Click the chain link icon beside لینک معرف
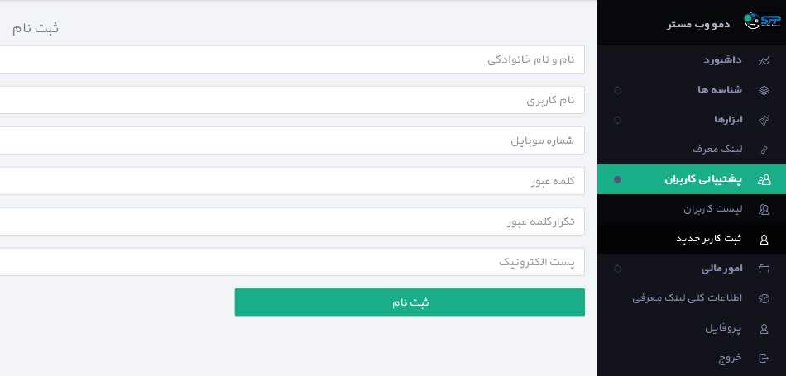This screenshot has height=376, width=786. pos(764,150)
